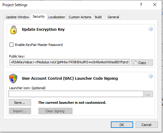Click the copy pages icon on Copy button
This screenshot has height=133, width=163.
click(x=135, y=63)
